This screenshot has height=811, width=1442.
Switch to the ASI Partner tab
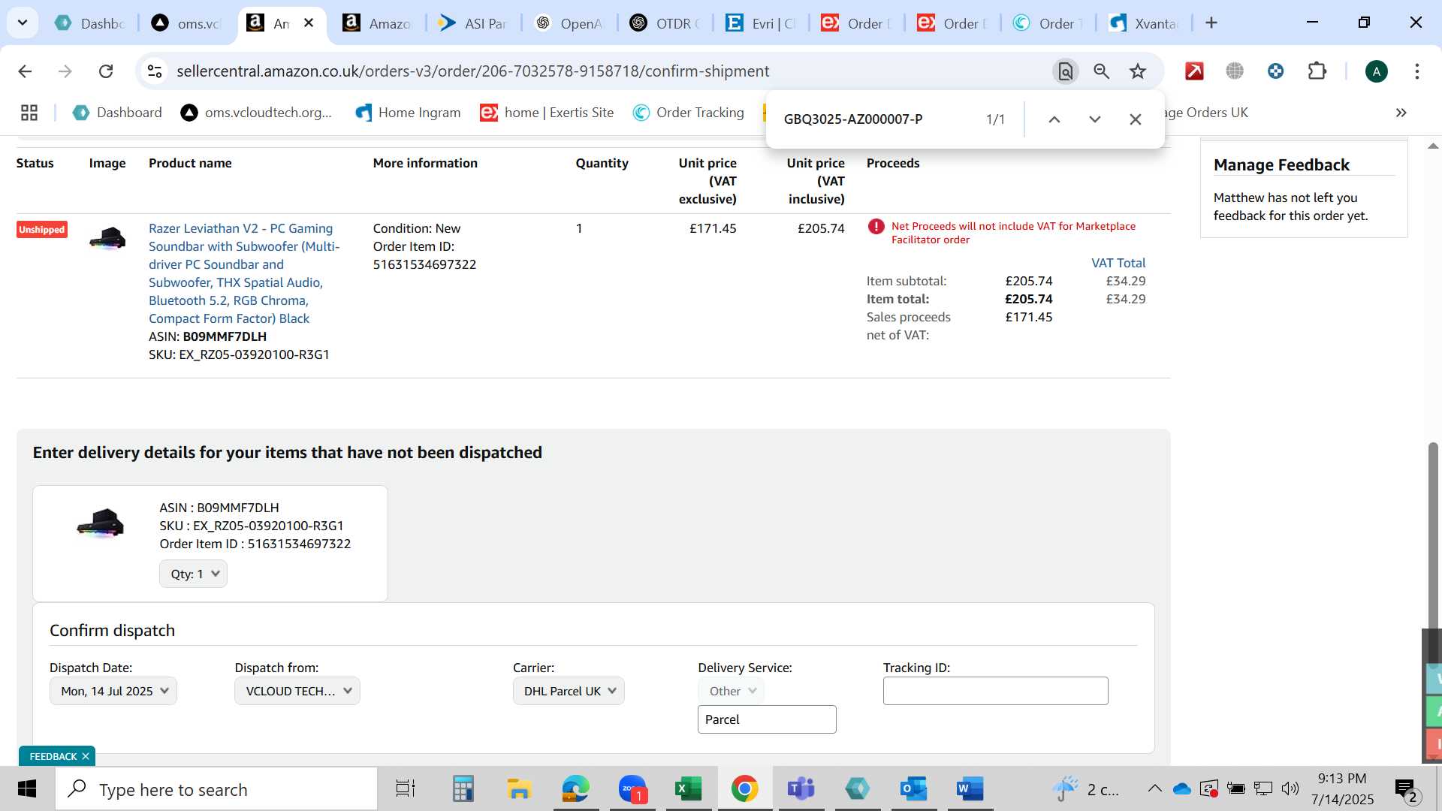coord(473,23)
